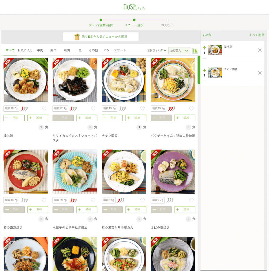Viewport: 269px width, 271px height.
Task: Open the 並び替え sort dropdown
Action: click(x=179, y=51)
